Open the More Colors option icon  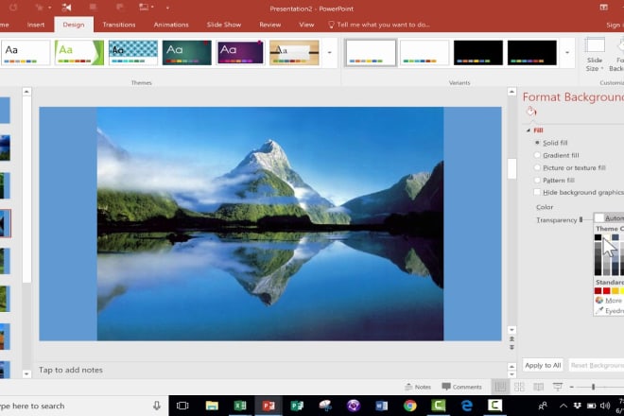coord(599,300)
